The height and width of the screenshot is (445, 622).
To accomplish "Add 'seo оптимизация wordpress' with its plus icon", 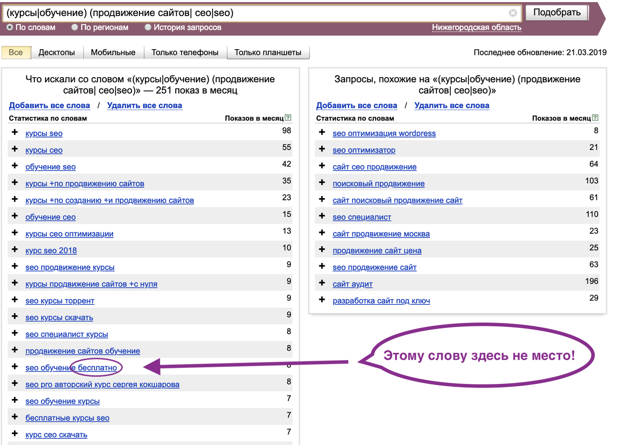I will pyautogui.click(x=322, y=133).
